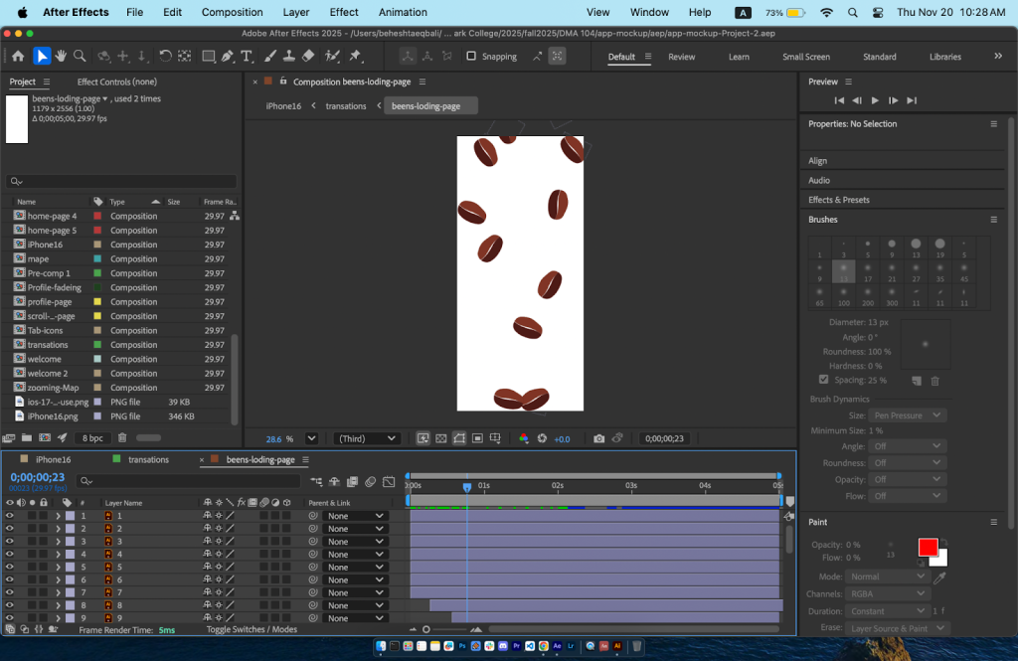1018x661 pixels.
Task: Enable the Snapping checkbox
Action: (x=471, y=57)
